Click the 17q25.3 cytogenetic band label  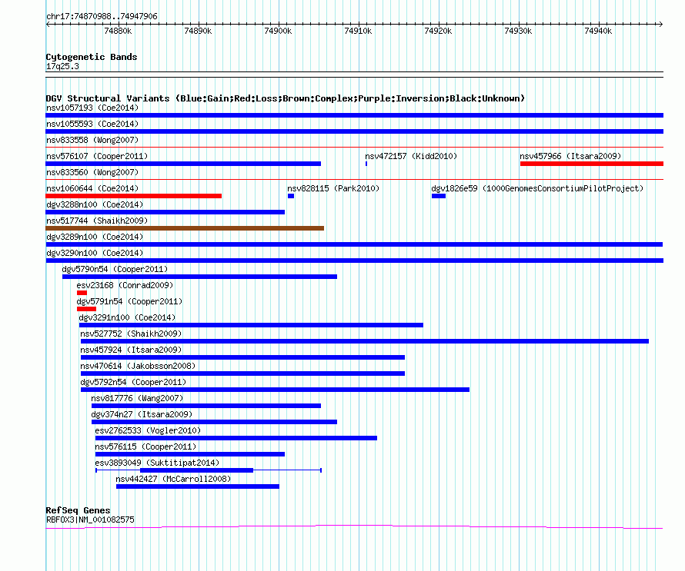(x=63, y=66)
